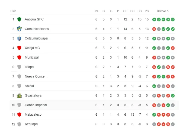Click Guastatoya's latest green win checkmark

tap(173, 96)
